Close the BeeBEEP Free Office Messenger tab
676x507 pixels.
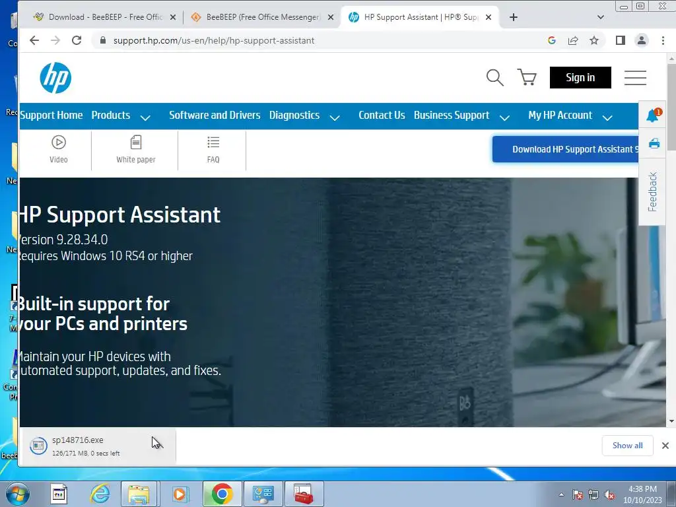click(331, 17)
